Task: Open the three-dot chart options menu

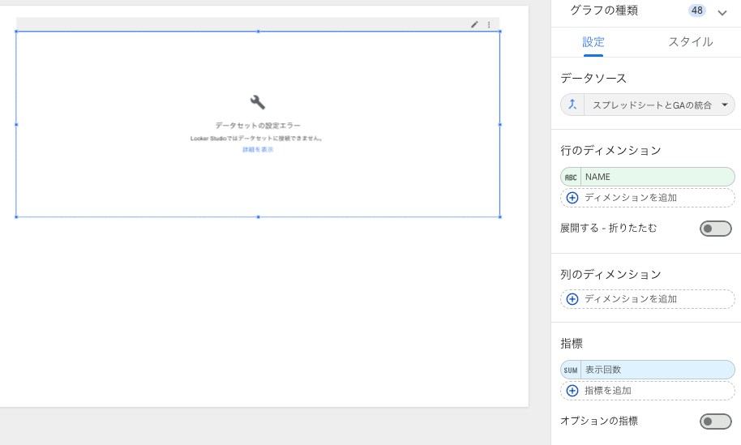Action: point(489,24)
